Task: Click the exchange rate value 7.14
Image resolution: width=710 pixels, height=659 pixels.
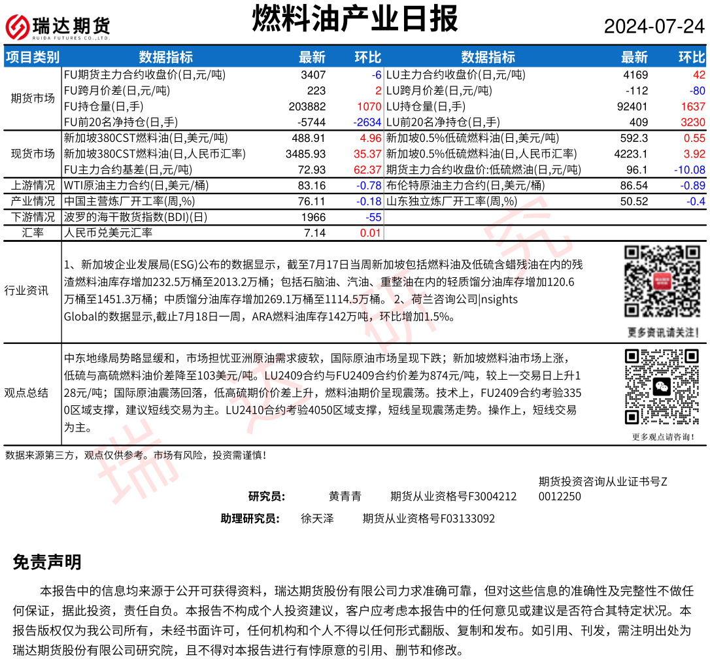Action: click(315, 233)
